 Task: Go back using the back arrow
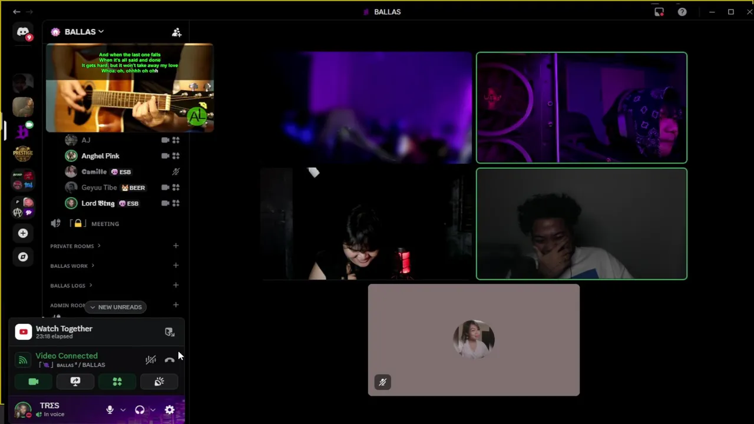click(x=16, y=12)
